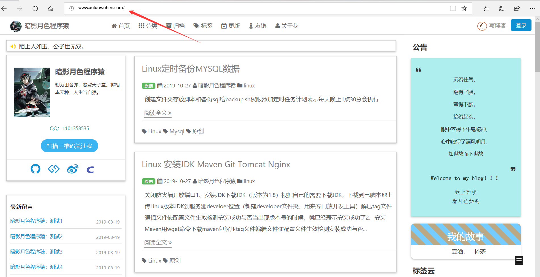
Task: Select the 分类 navigation item
Action: pyautogui.click(x=148, y=26)
